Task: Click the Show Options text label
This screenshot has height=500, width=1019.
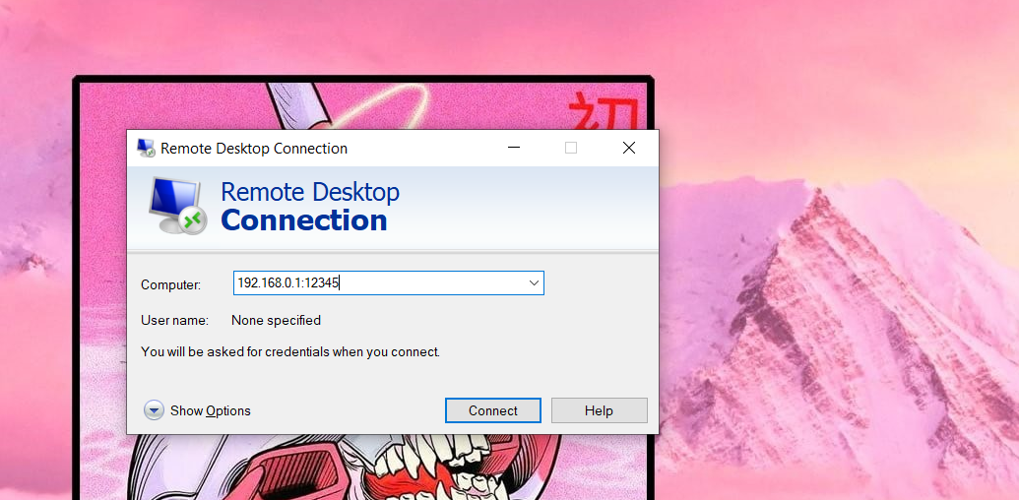Action: tap(210, 410)
